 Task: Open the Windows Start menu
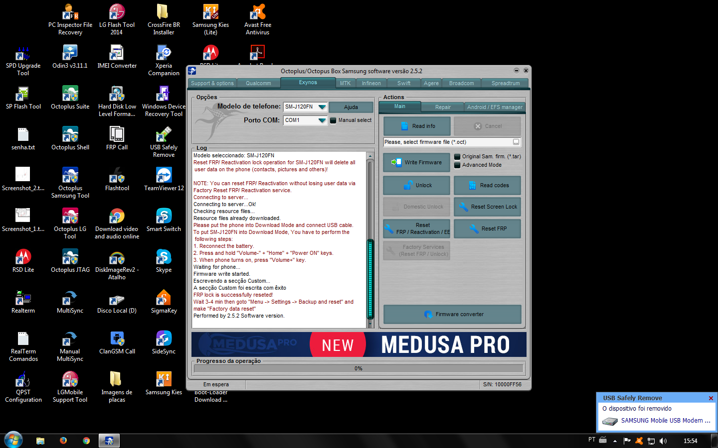coord(13,440)
